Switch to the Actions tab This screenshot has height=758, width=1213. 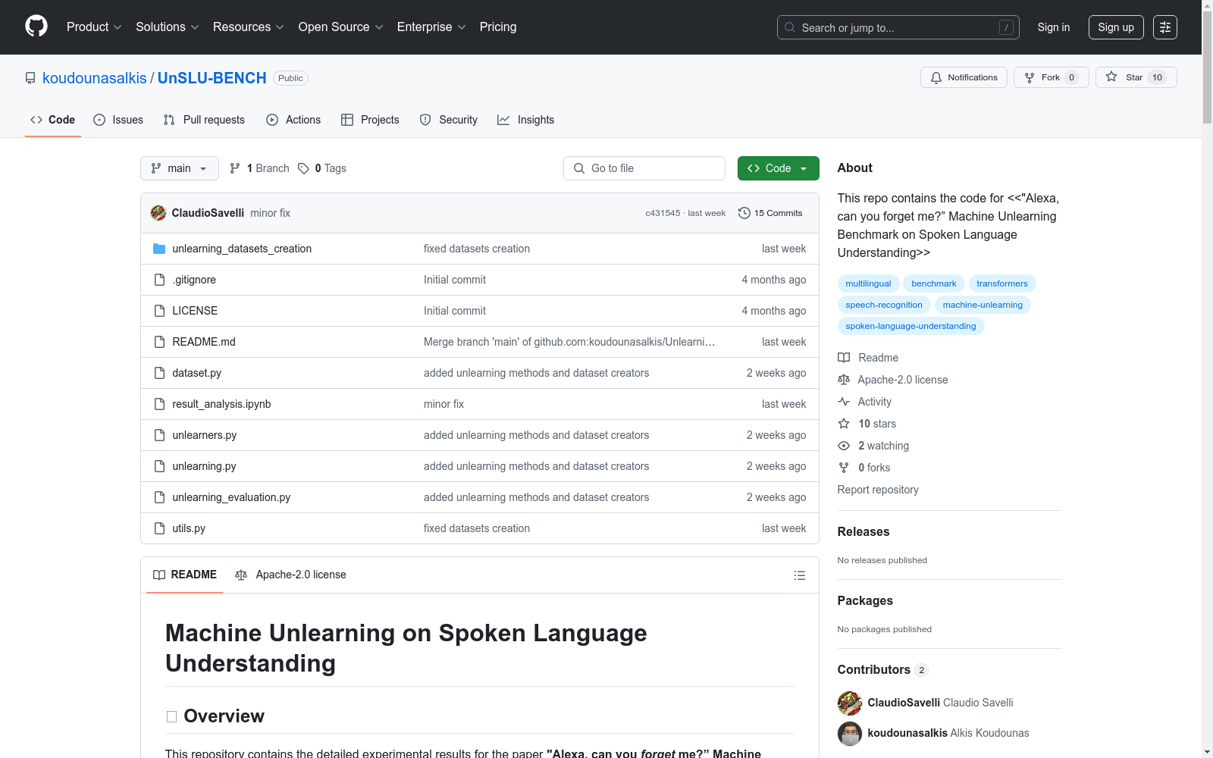pos(293,120)
